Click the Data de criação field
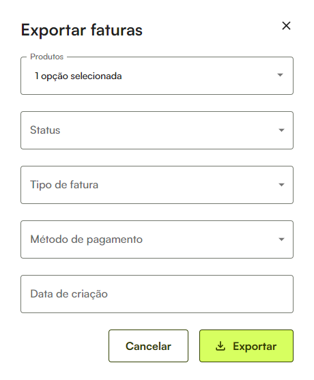The image size is (314, 380). pos(157,294)
